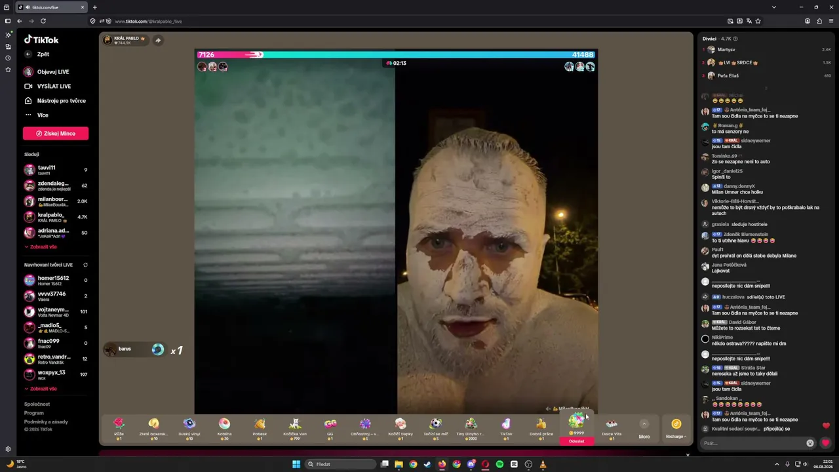This screenshot has width=839, height=472.
Task: Click Odeslat to send selected gift
Action: (576, 441)
